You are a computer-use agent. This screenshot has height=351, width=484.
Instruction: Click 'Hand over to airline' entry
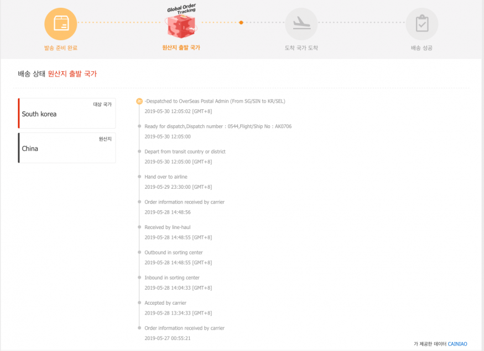tap(166, 177)
